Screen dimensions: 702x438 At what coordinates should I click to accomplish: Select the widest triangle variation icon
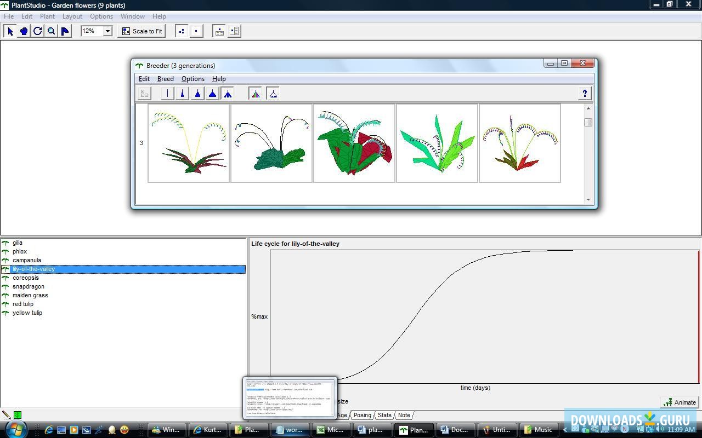coord(212,94)
